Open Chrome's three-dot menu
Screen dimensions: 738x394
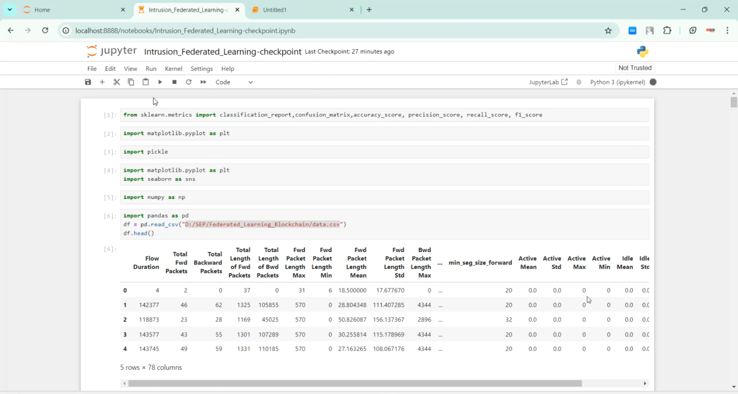coord(727,31)
